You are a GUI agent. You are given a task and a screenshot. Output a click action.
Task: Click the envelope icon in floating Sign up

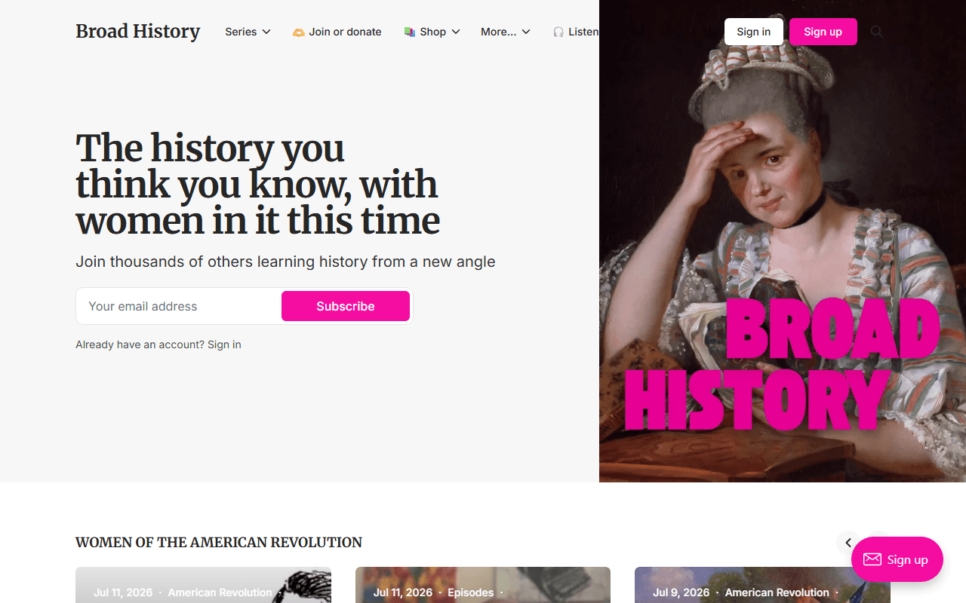coord(872,559)
